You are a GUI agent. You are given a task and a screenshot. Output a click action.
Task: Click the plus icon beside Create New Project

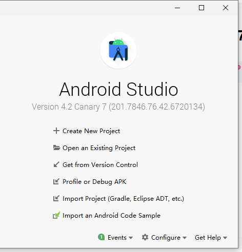point(56,131)
